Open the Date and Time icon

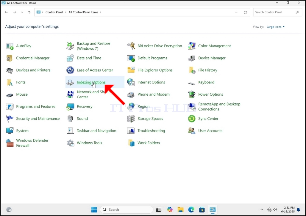tap(70, 58)
